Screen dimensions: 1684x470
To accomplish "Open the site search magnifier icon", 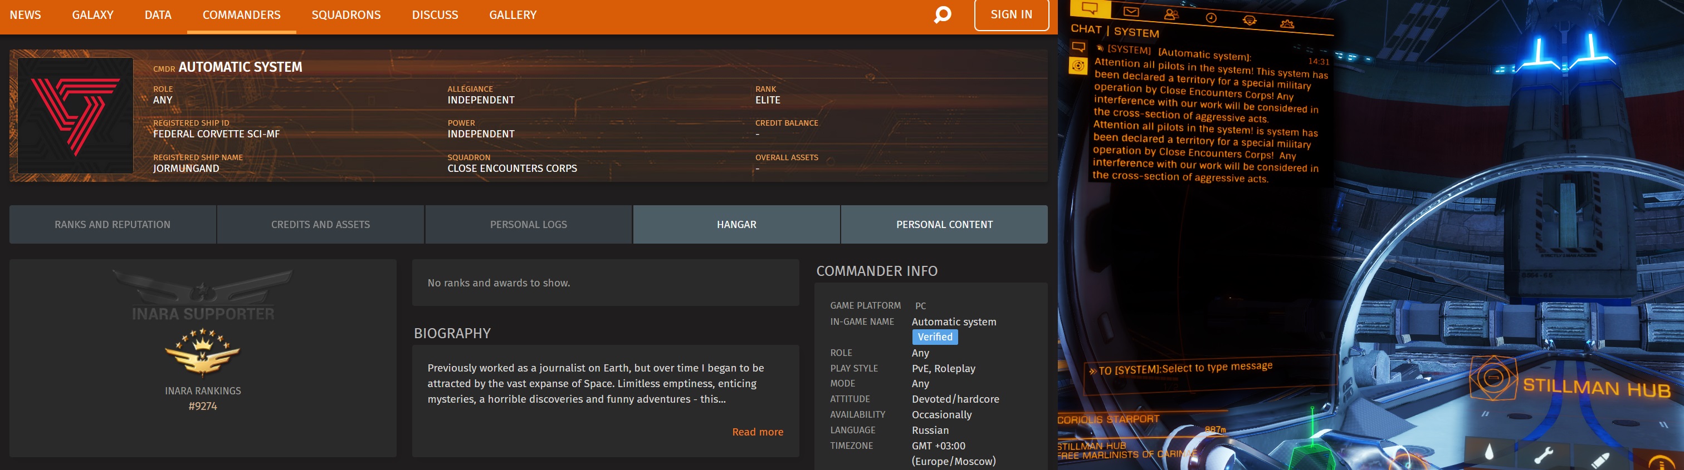I will click(942, 14).
